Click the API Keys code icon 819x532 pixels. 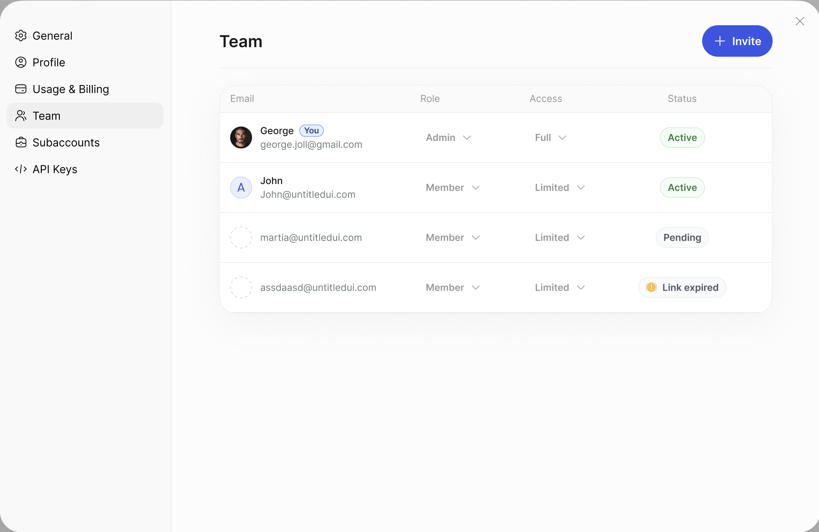pos(21,169)
